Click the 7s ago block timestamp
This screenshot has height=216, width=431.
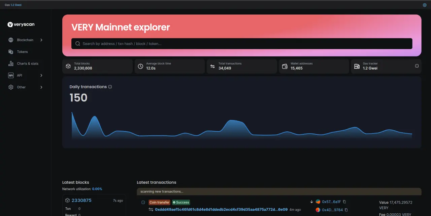(118, 201)
